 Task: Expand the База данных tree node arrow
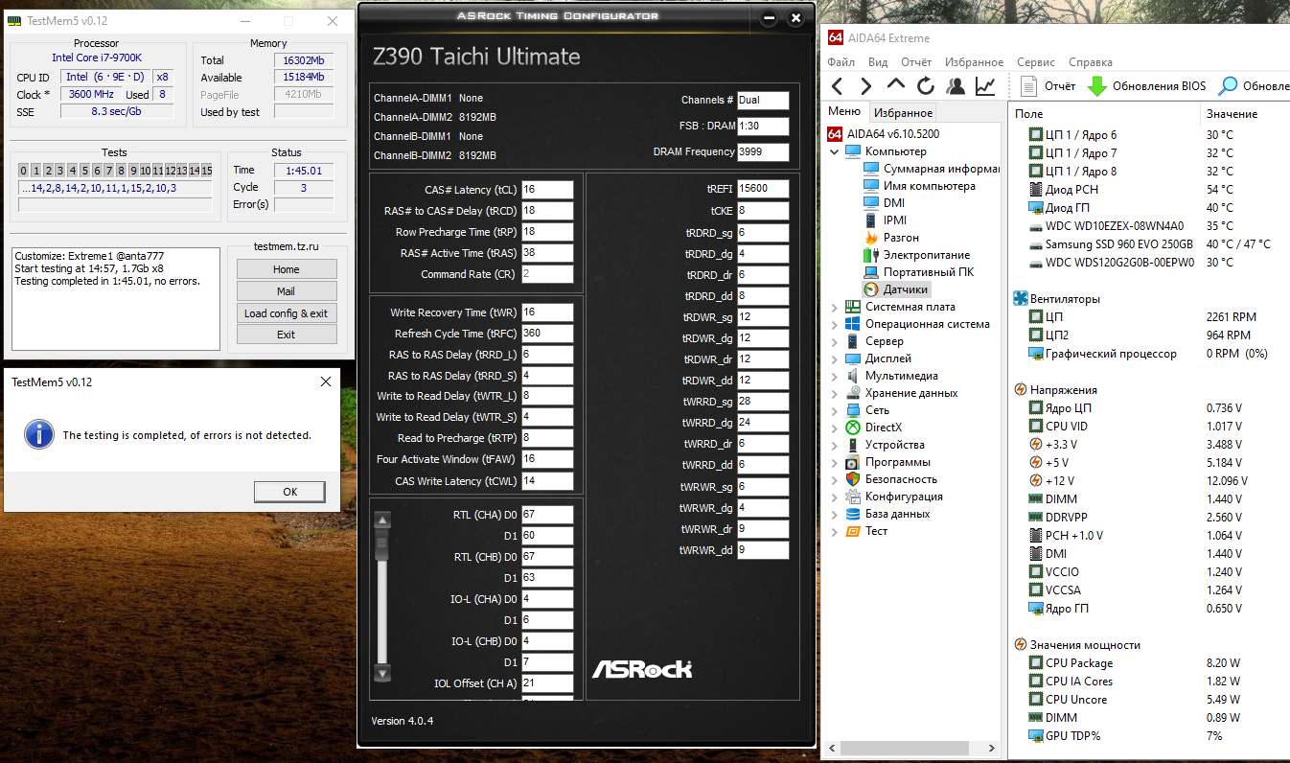(x=835, y=514)
